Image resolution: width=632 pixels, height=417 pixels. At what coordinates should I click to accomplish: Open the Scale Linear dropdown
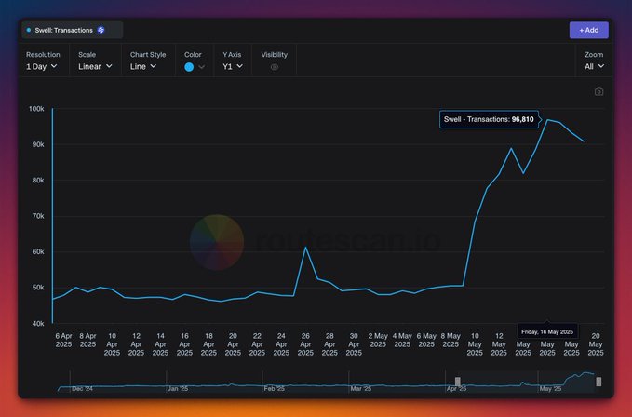pos(95,67)
